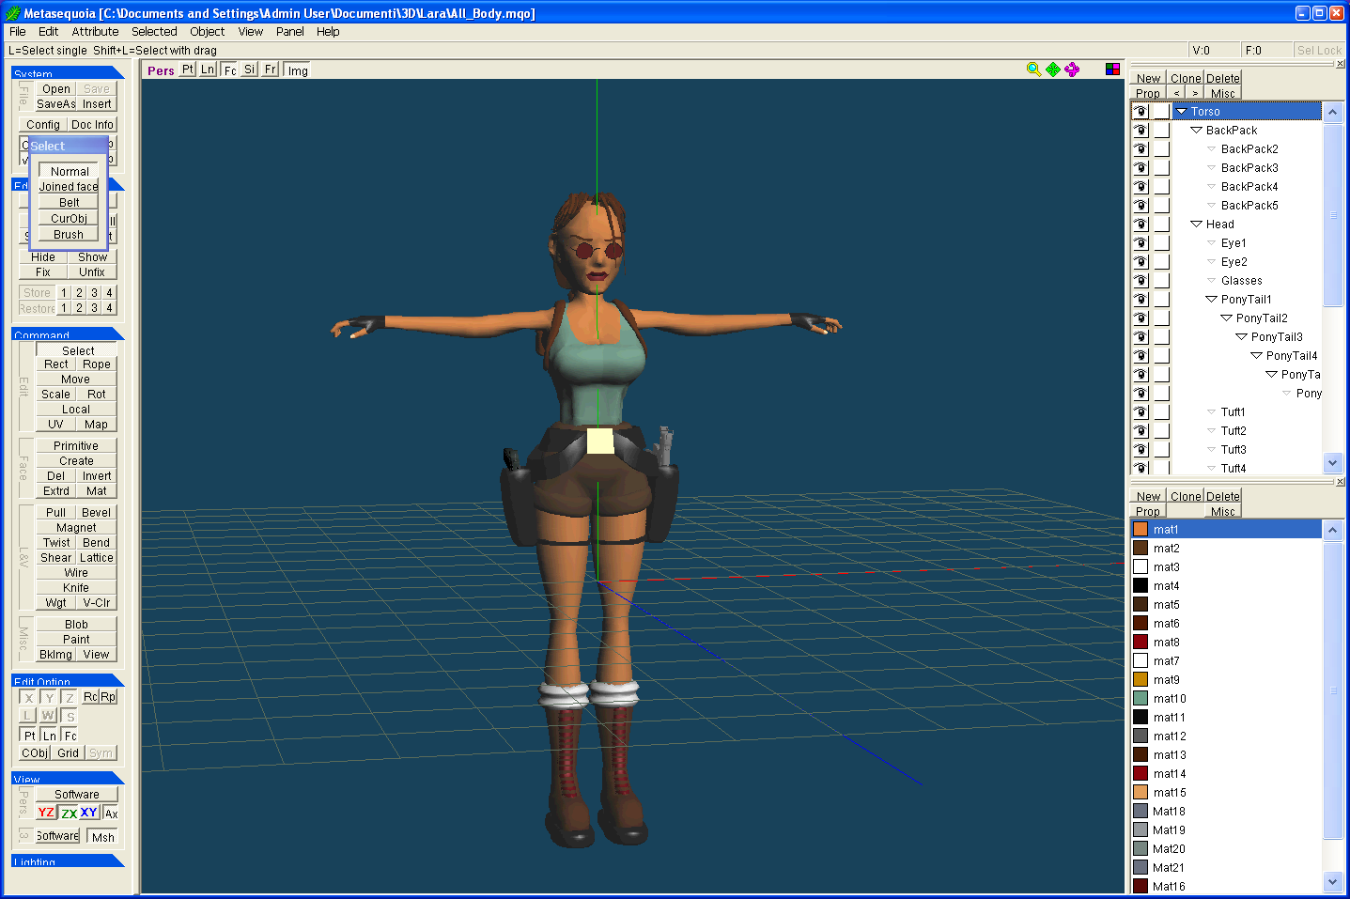The width and height of the screenshot is (1350, 899).
Task: Toggle lock checkbox for PonyTail1 object
Action: click(1161, 299)
